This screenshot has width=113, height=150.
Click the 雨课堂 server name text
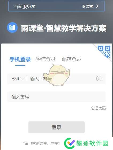[x=87, y=6]
